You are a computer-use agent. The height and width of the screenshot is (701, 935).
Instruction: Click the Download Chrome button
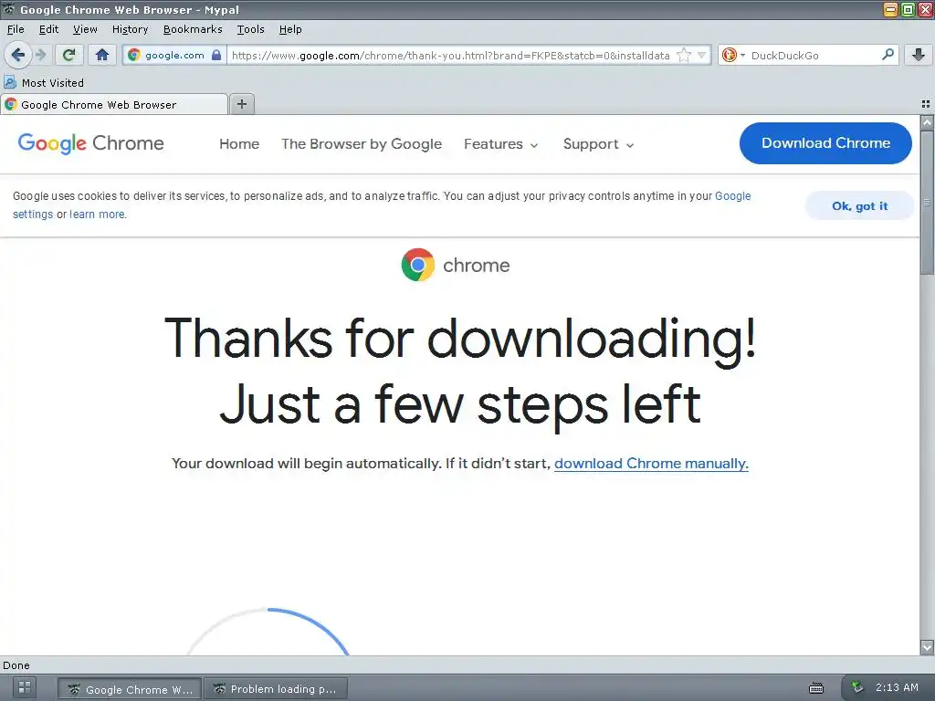[825, 143]
